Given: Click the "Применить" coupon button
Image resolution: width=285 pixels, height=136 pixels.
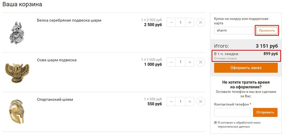Looking at the screenshot, I should 267,30.
